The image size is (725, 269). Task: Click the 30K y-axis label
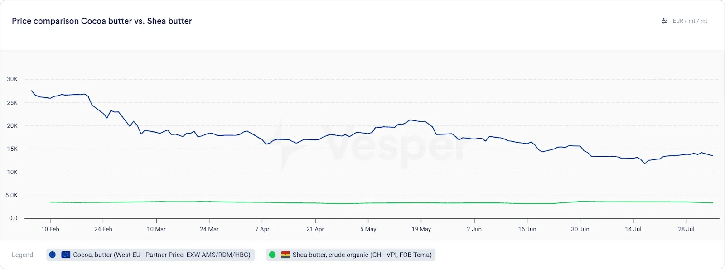click(12, 79)
